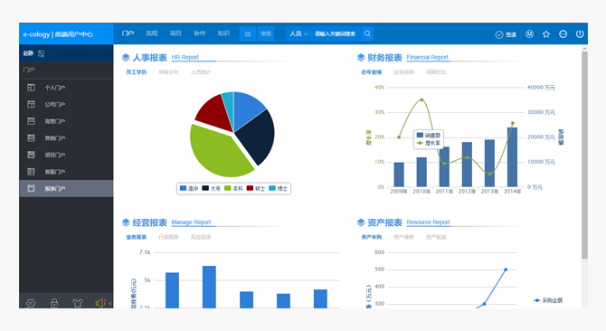Screen dimensions: 606x331
Task: Select the 行政报表 sub-tab under Manage Report
Action: pos(168,237)
